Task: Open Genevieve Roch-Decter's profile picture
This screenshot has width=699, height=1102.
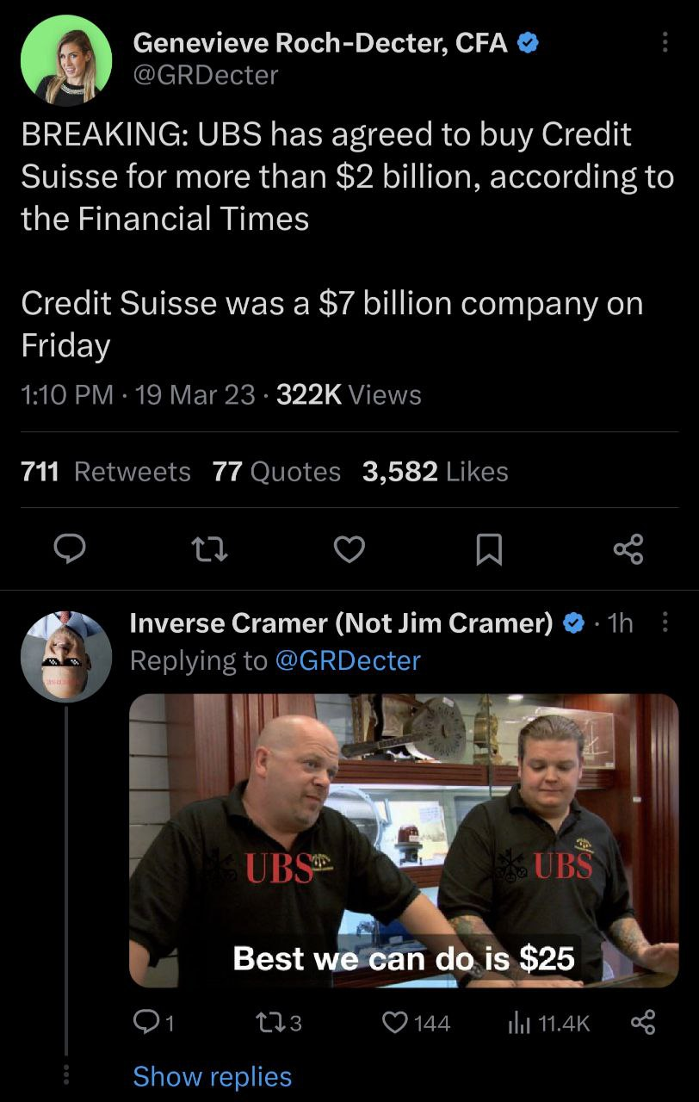Action: coord(65,59)
